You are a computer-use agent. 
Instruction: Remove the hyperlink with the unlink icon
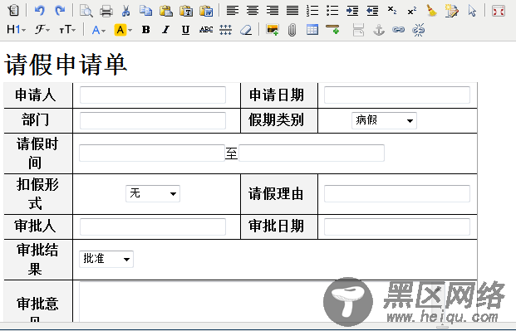point(419,30)
